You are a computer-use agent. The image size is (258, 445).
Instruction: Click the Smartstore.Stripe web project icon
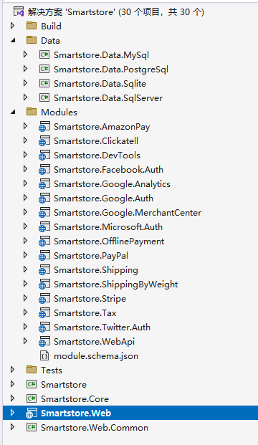(44, 299)
